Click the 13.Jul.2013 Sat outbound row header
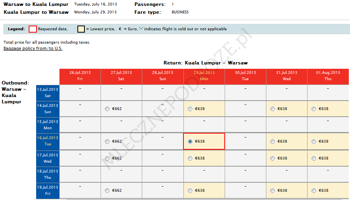The height and width of the screenshot is (200, 350). 48,92
